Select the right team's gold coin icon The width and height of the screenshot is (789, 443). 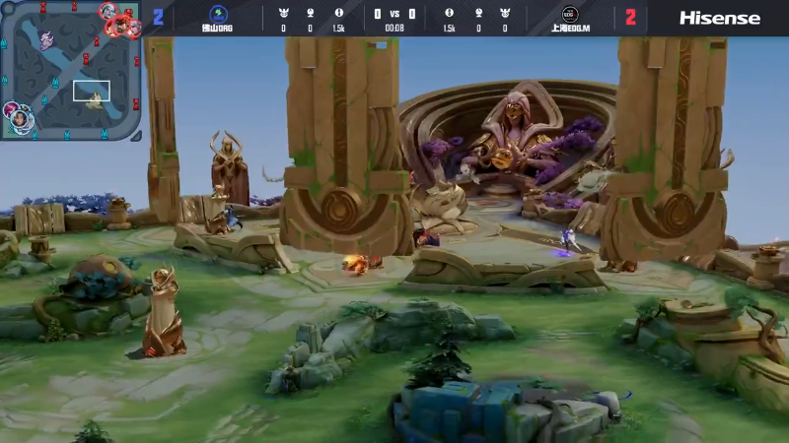coord(449,13)
